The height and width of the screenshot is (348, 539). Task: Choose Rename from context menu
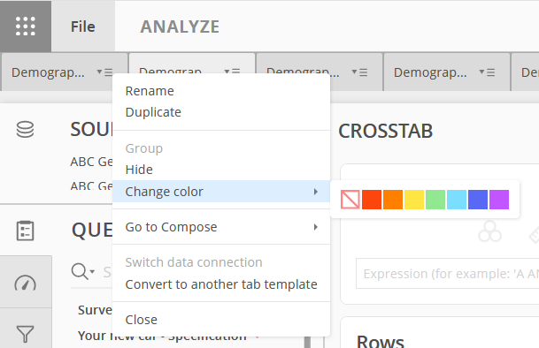[x=150, y=91]
